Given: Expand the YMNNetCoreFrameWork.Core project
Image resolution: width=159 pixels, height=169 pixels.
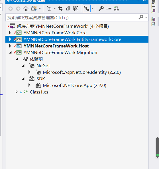Looking at the screenshot, I should click(10, 33).
